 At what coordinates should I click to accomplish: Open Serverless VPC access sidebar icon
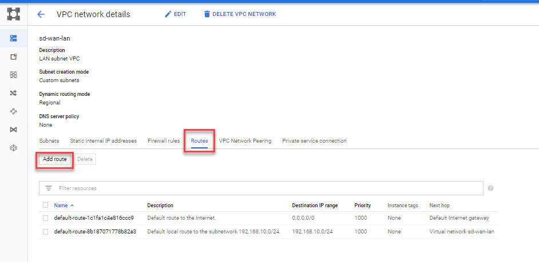coord(13,148)
